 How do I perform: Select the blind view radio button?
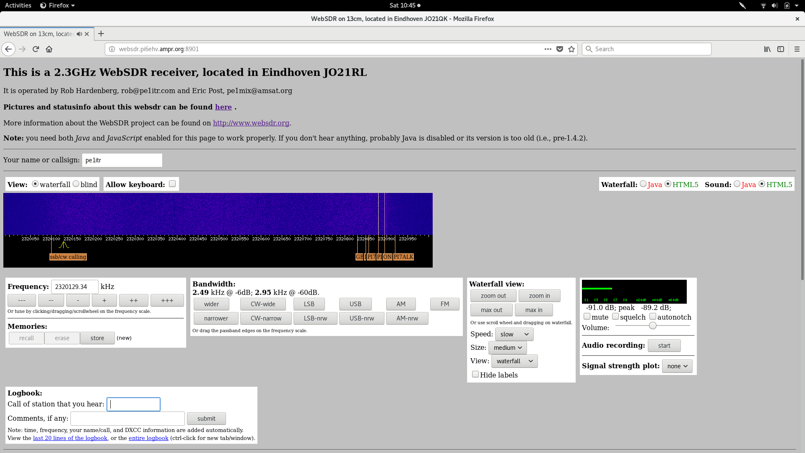76,184
